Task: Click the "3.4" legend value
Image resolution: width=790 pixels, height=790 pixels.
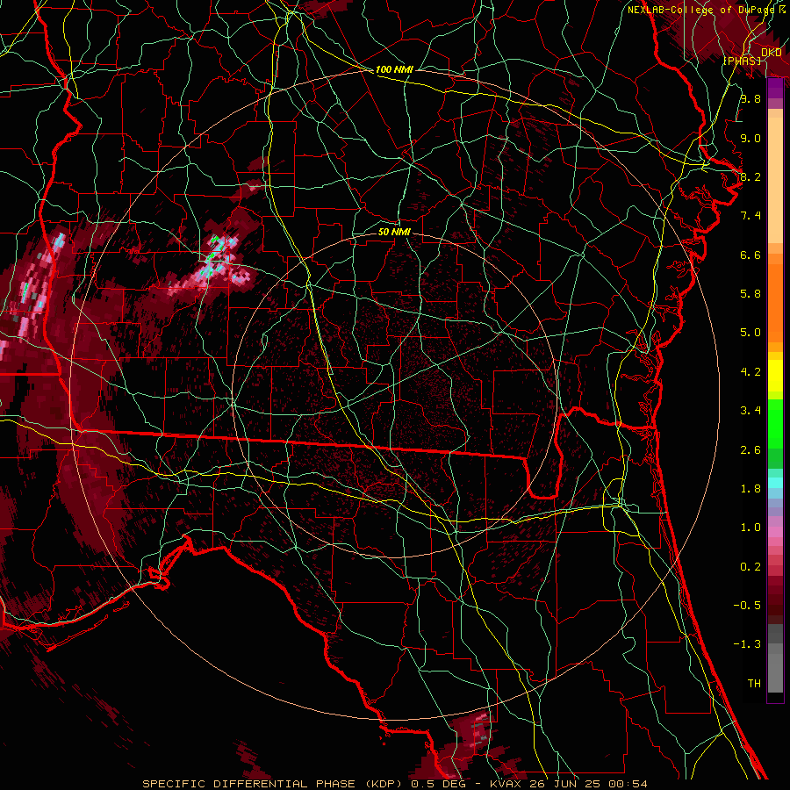Action: [x=750, y=411]
